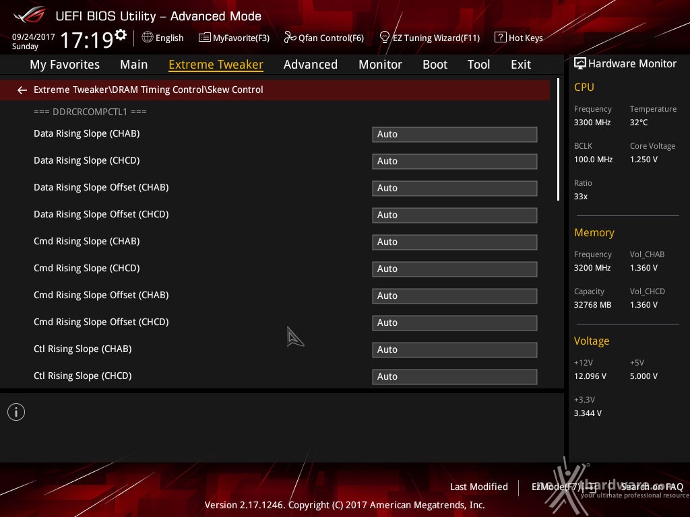Expand Cmd Rising Slope Offset (CHAB) value
This screenshot has height=517, width=690.
(x=455, y=296)
